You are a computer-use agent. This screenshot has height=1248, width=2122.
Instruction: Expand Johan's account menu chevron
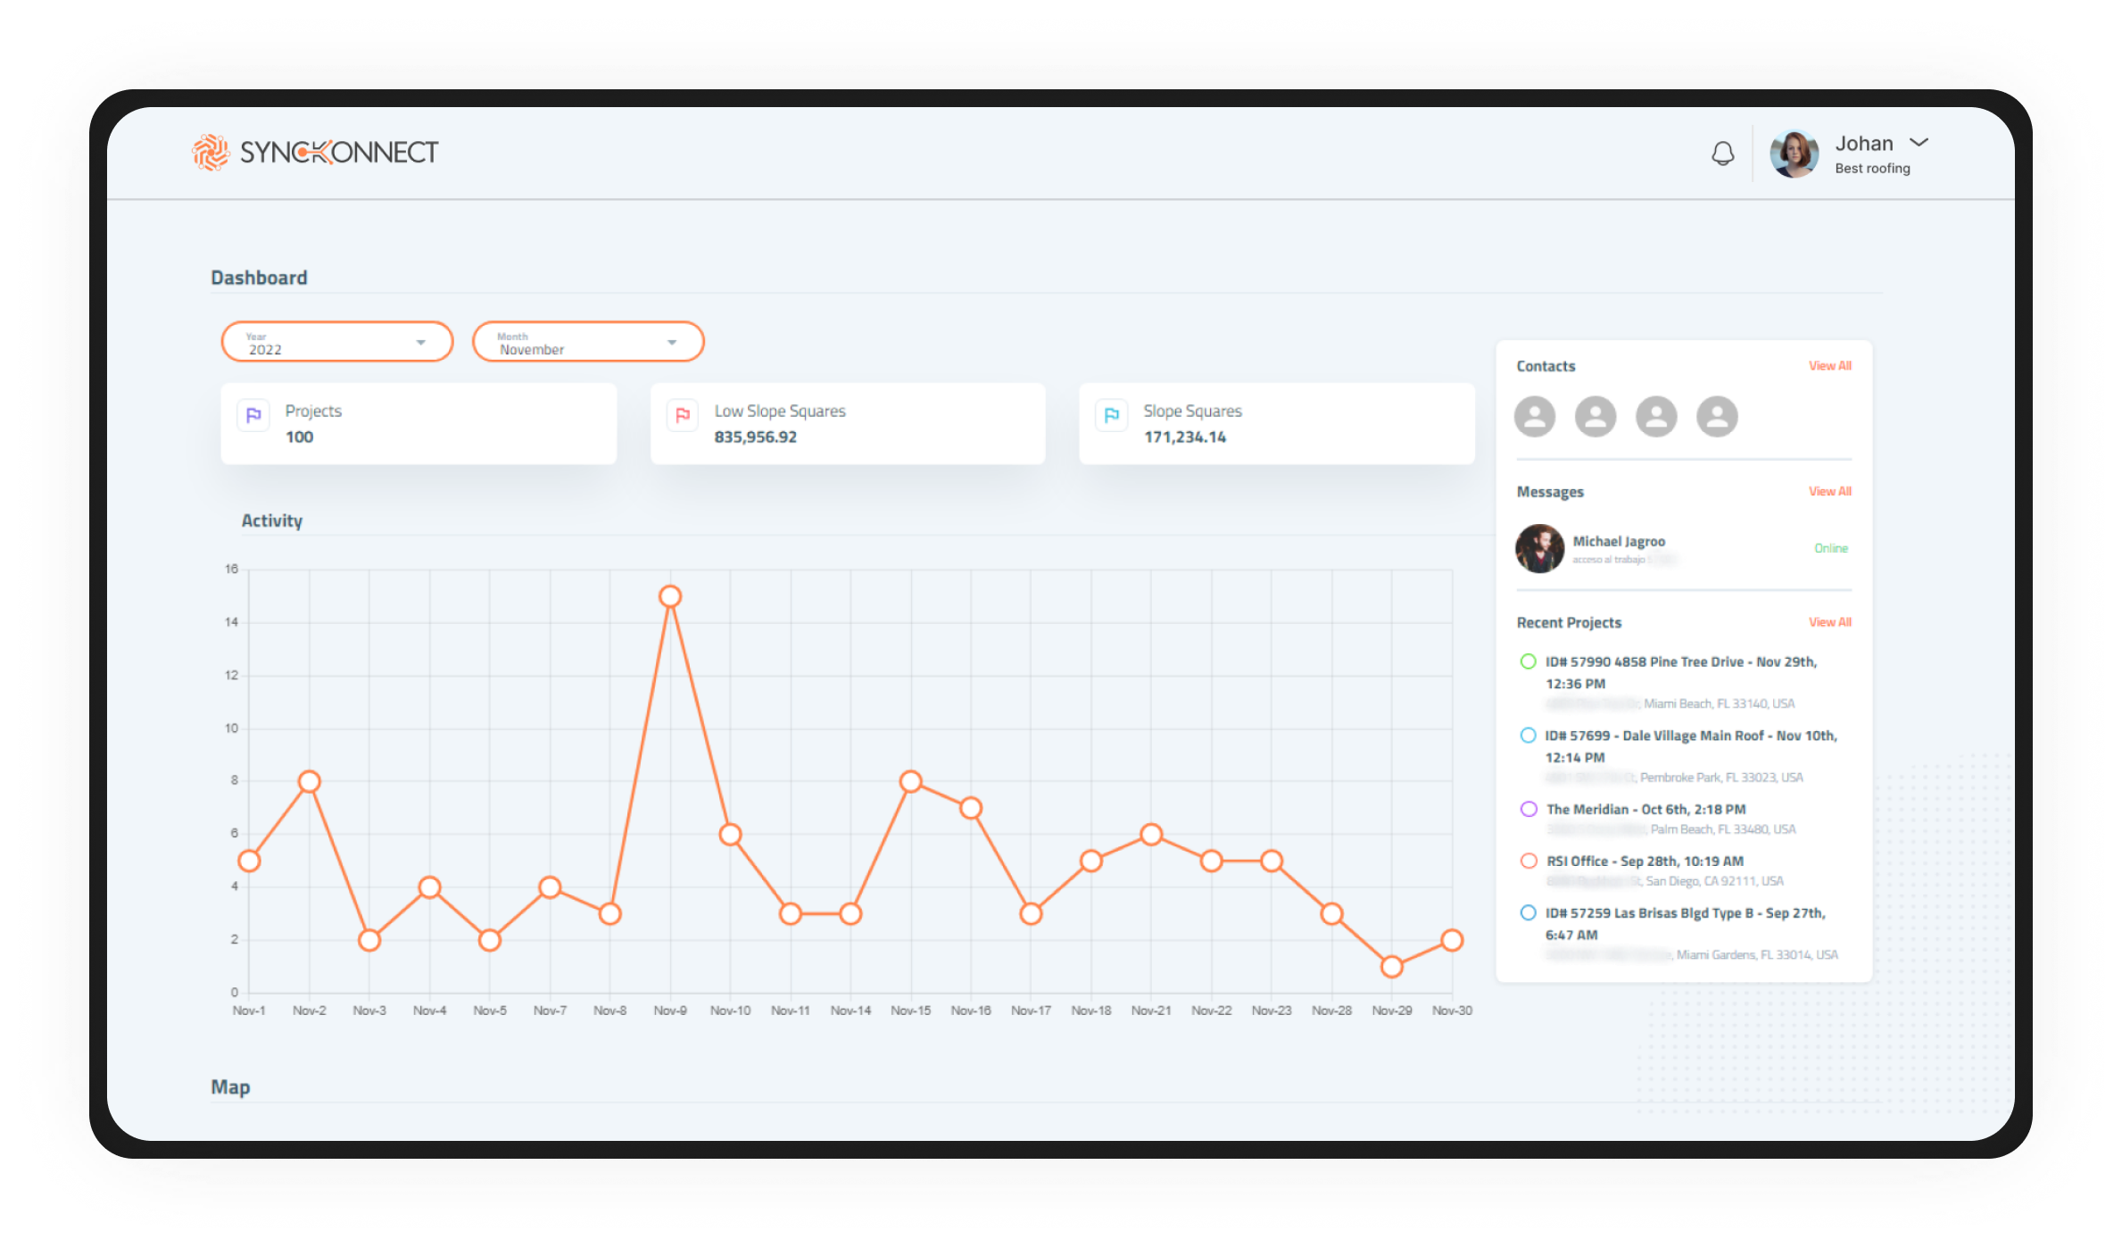(1920, 141)
